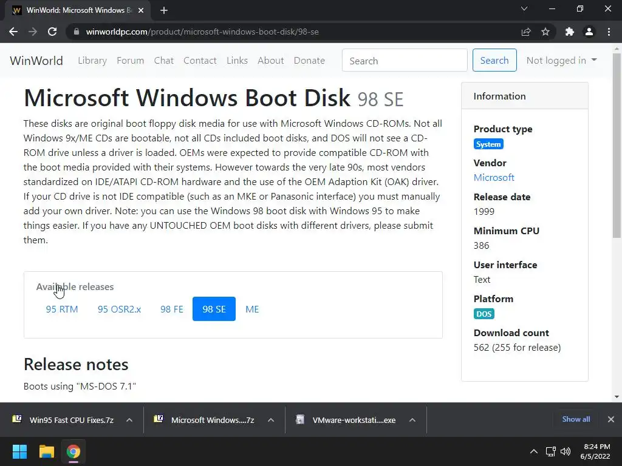Open the Microsoft vendor link

click(494, 178)
